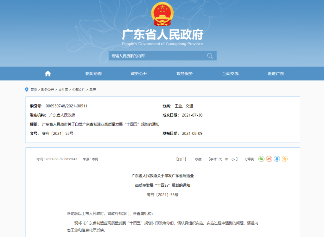Click the timestamp 2021-08-09 08:29:43

click(61, 159)
